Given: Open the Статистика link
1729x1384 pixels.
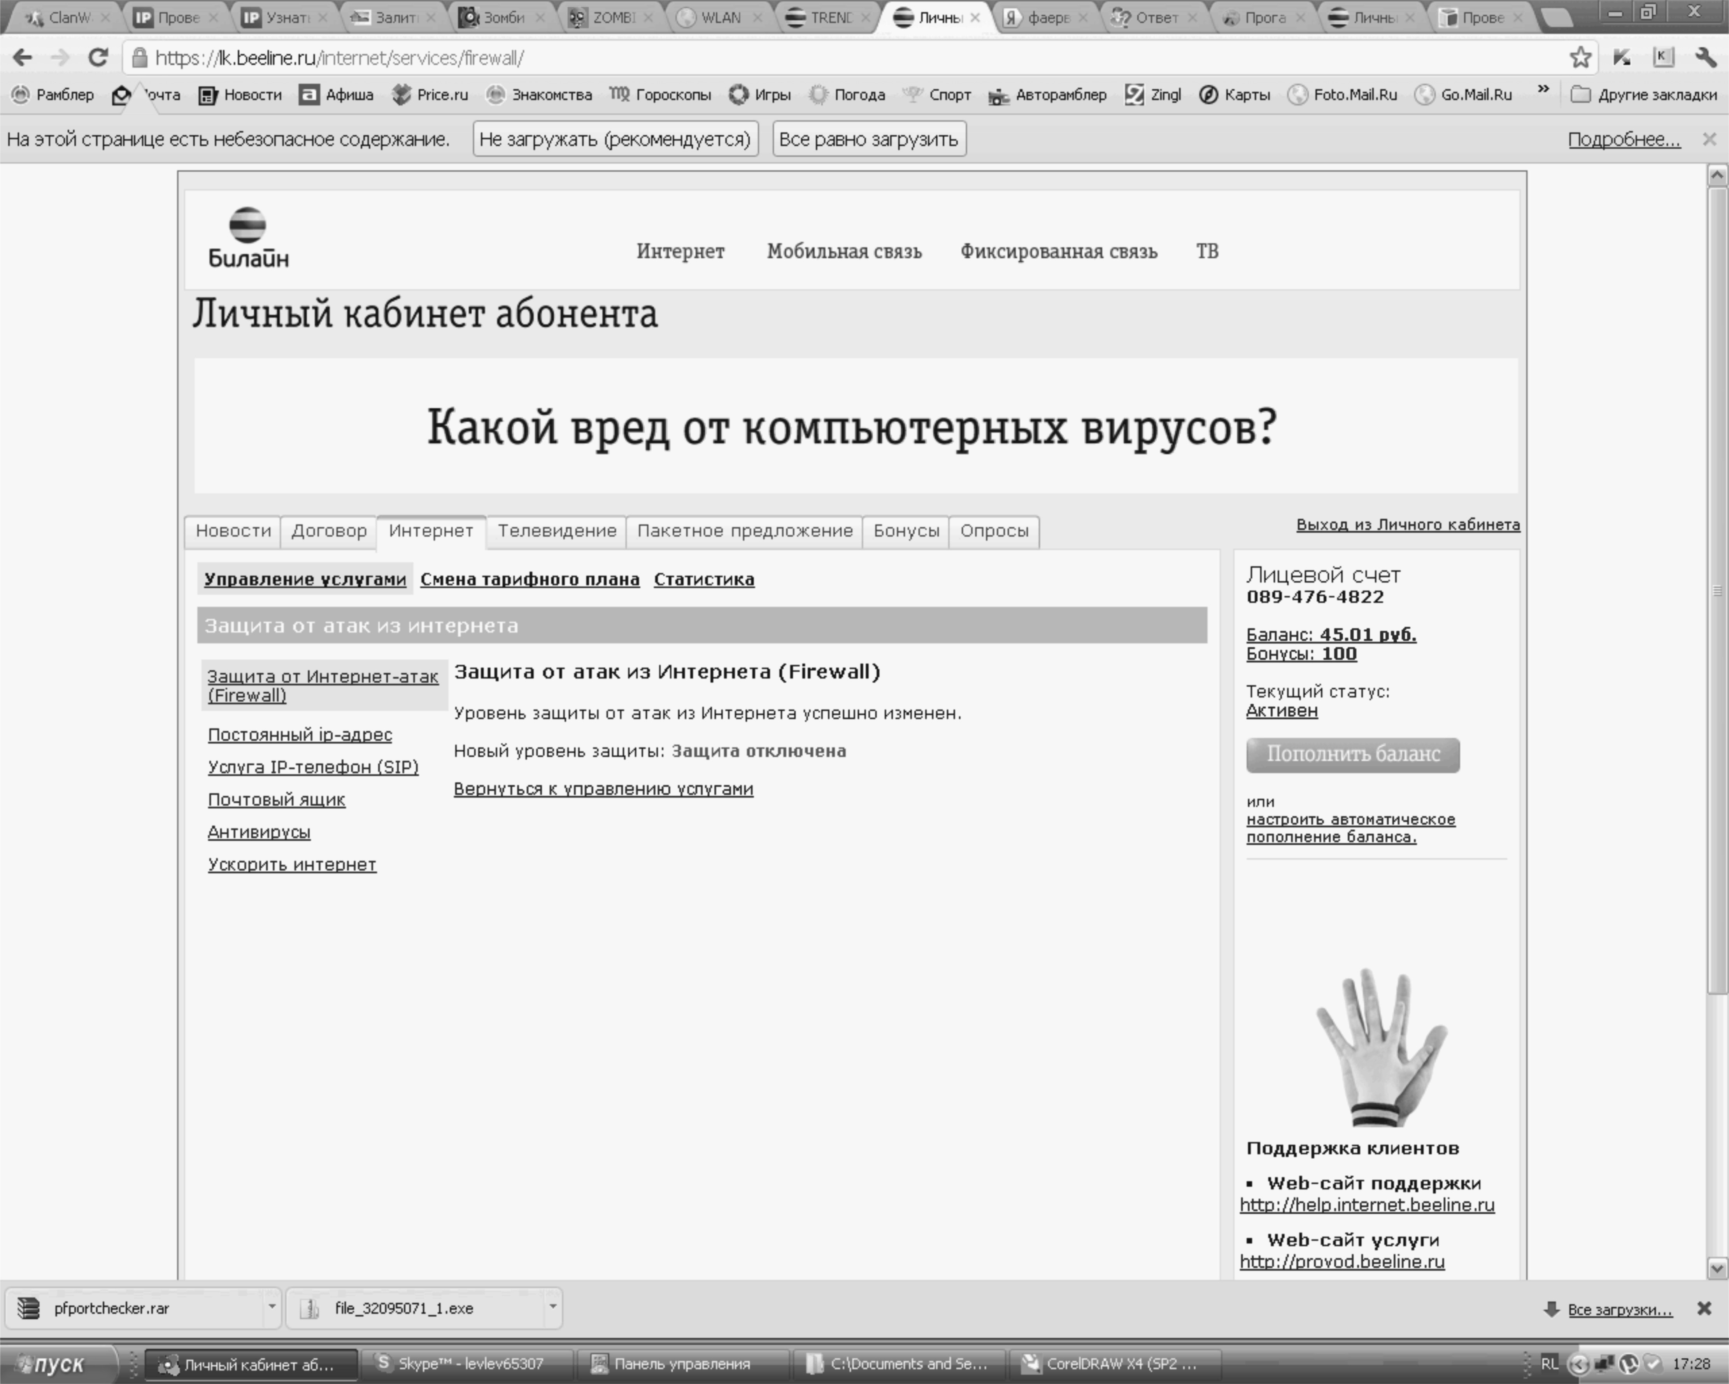Looking at the screenshot, I should [704, 579].
